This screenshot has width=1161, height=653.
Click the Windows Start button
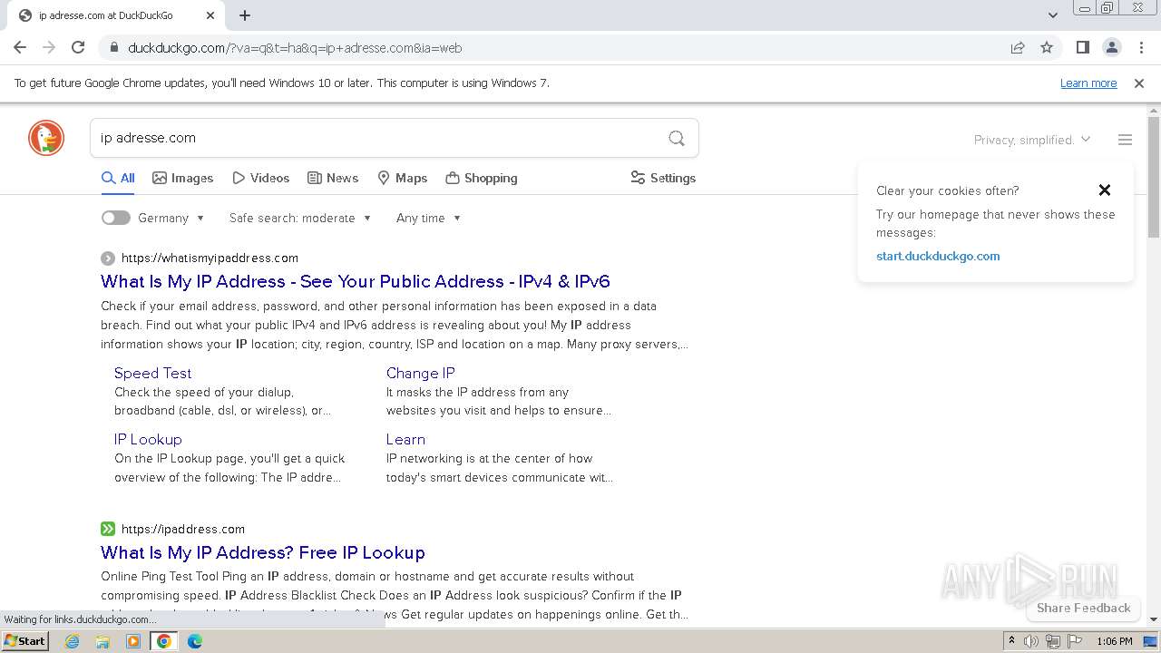coord(25,641)
